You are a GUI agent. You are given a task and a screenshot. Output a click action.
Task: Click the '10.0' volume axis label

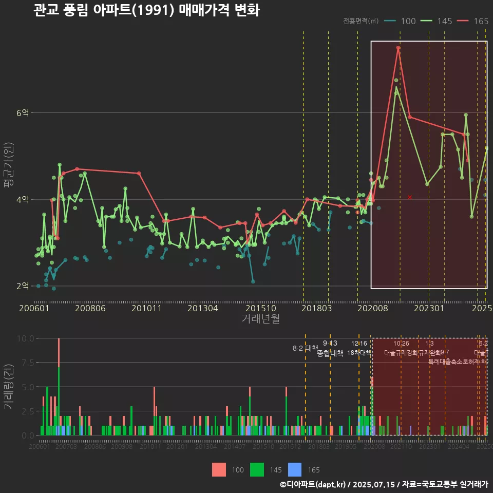[26, 338]
